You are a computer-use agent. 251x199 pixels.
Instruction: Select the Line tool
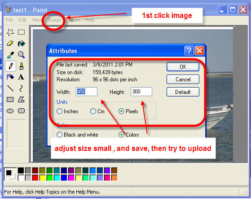click(10, 88)
